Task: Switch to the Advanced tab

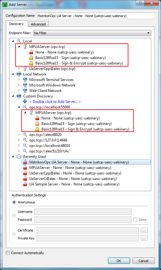Action: pos(38,24)
